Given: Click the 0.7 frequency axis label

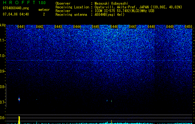Looking at the screenshot, I should click(x=2, y=102).
